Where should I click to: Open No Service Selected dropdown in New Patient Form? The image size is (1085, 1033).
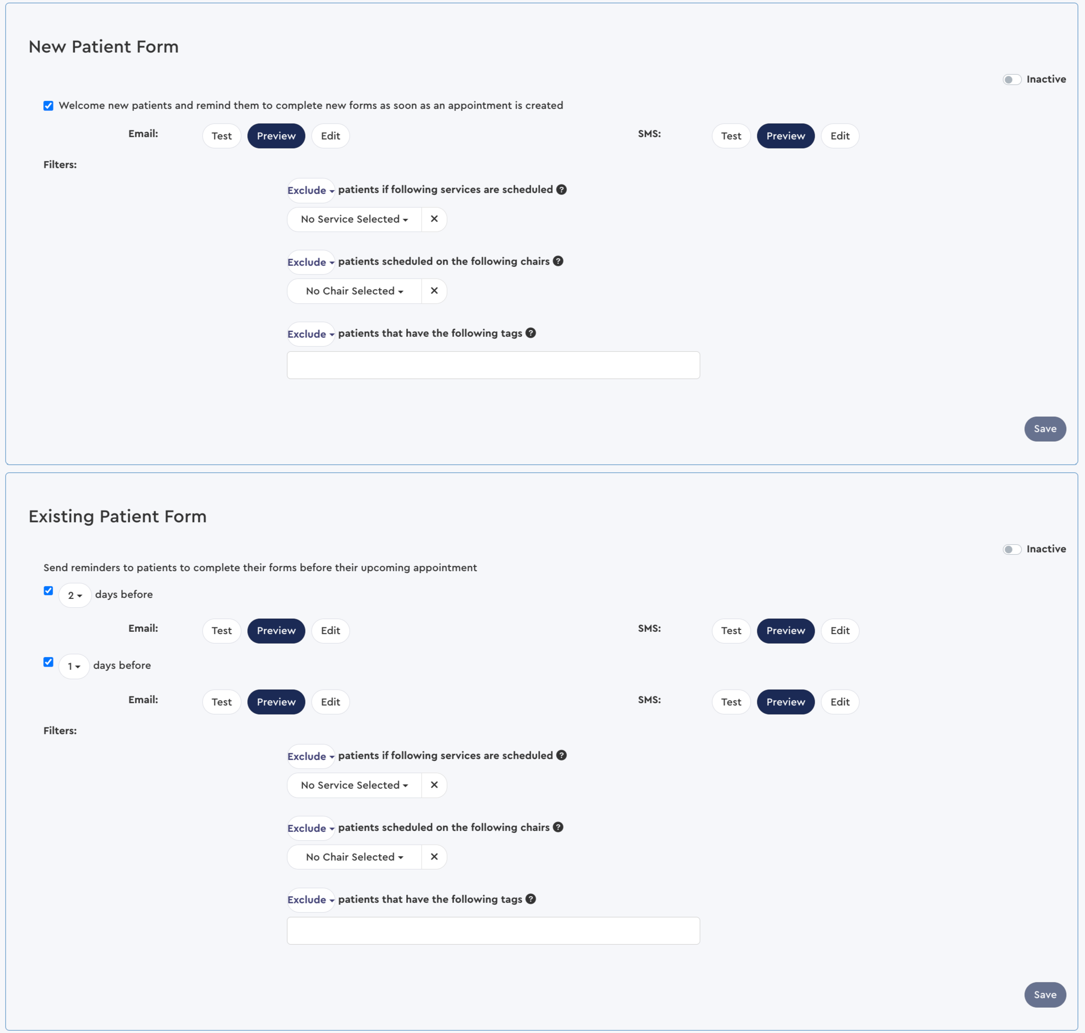click(354, 219)
